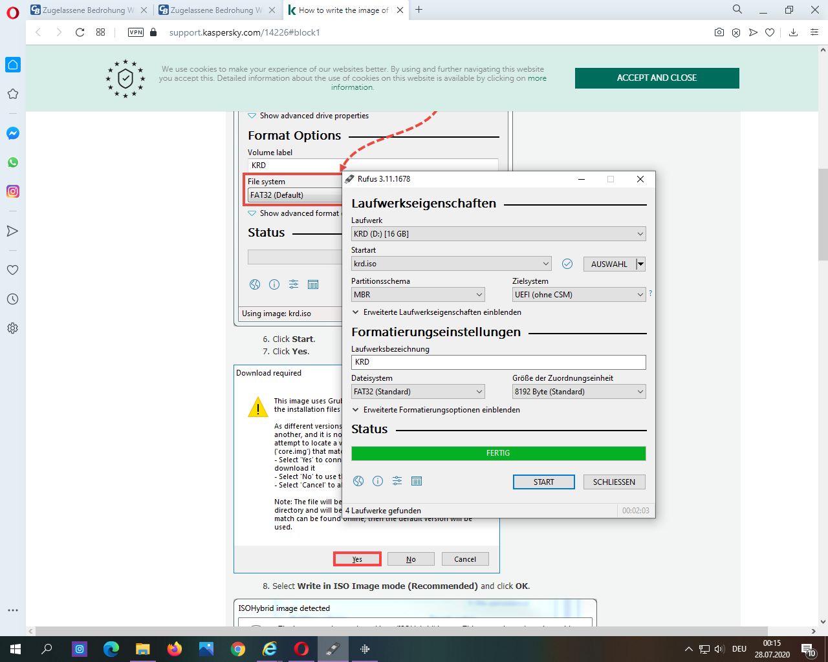
Task: Open notification center in taskbar
Action: [809, 649]
